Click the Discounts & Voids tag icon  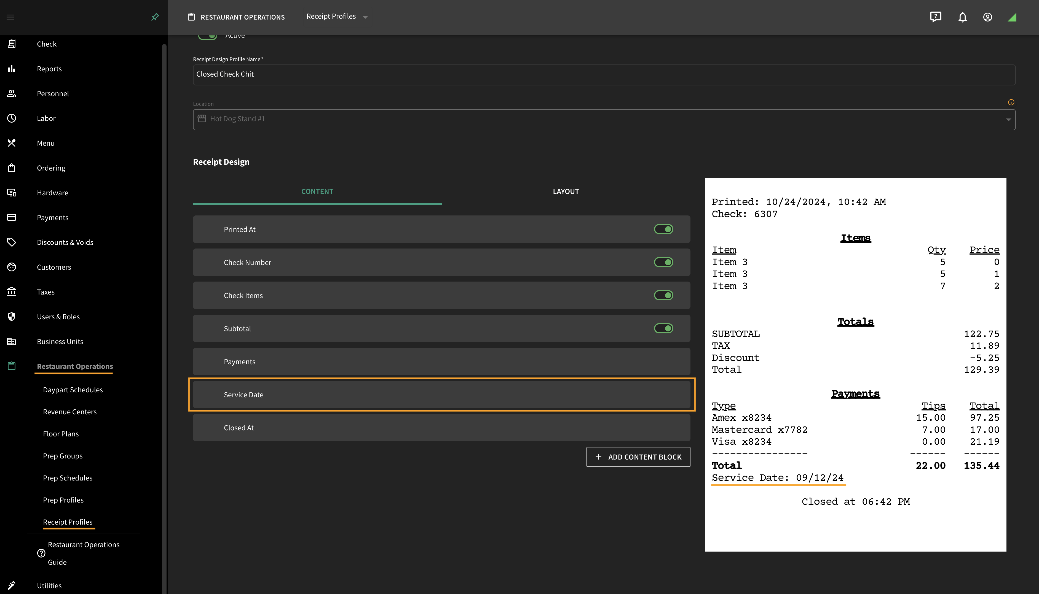click(x=12, y=242)
